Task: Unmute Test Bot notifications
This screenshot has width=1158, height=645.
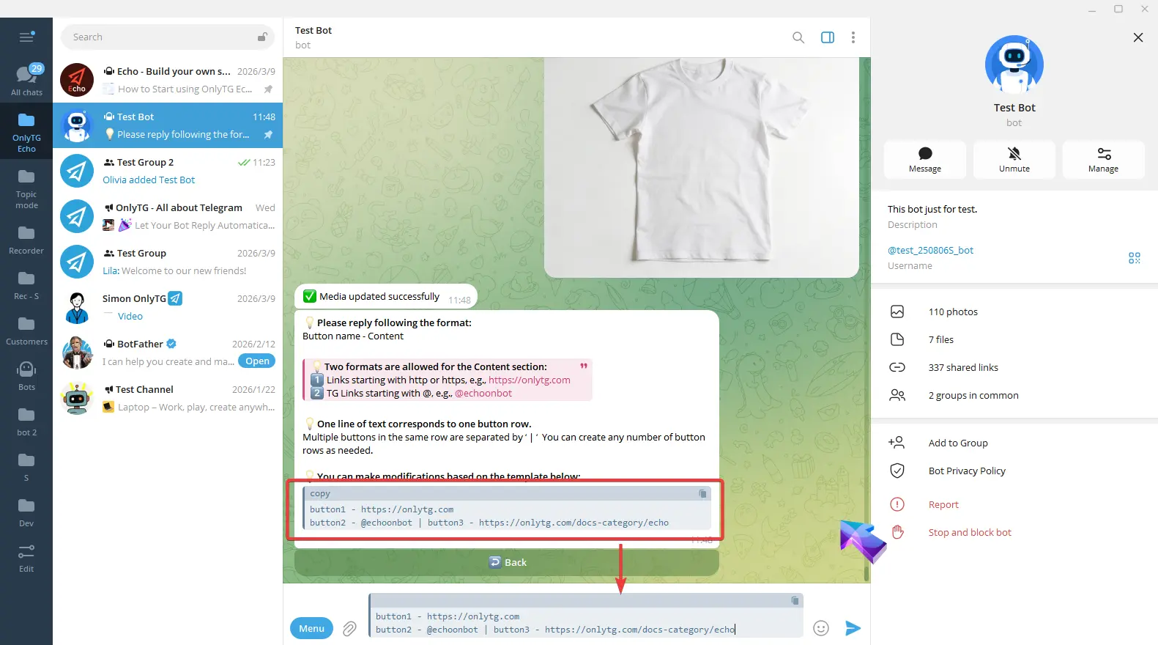Action: [x=1014, y=159]
